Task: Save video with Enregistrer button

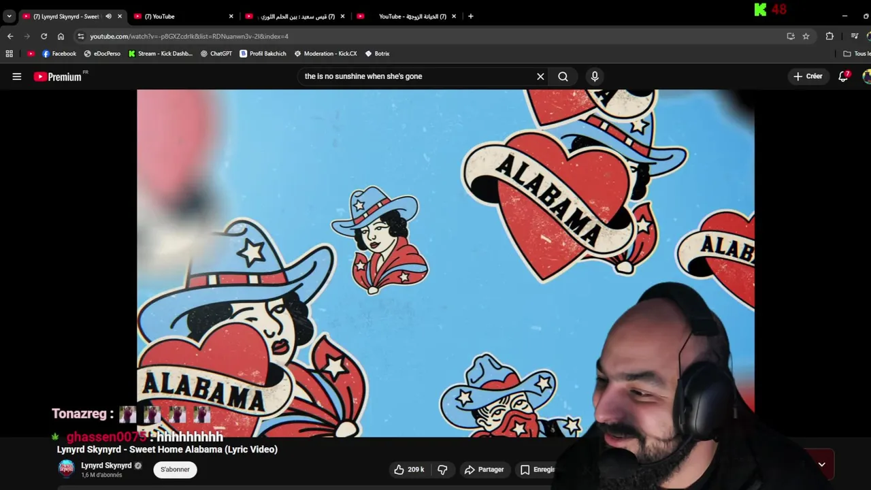Action: pyautogui.click(x=538, y=470)
